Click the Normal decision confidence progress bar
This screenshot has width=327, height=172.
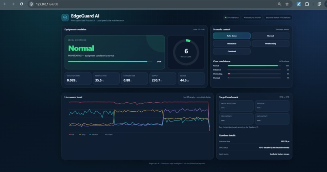tap(110, 62)
